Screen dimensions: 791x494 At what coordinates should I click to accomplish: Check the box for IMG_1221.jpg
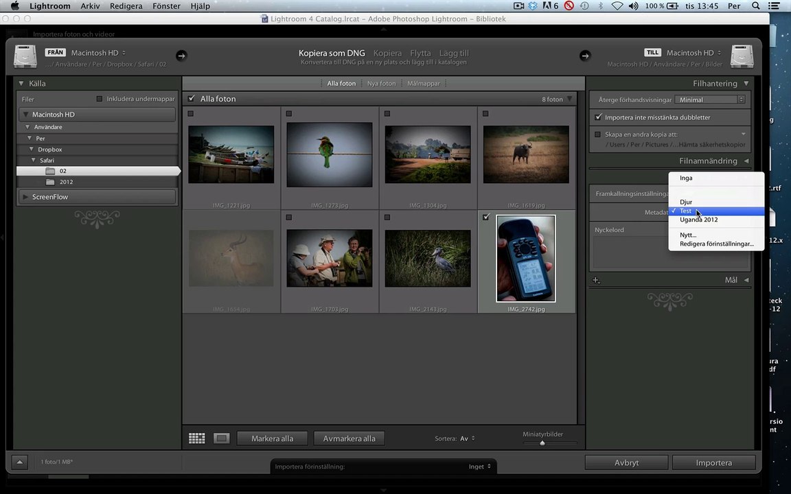(x=191, y=114)
